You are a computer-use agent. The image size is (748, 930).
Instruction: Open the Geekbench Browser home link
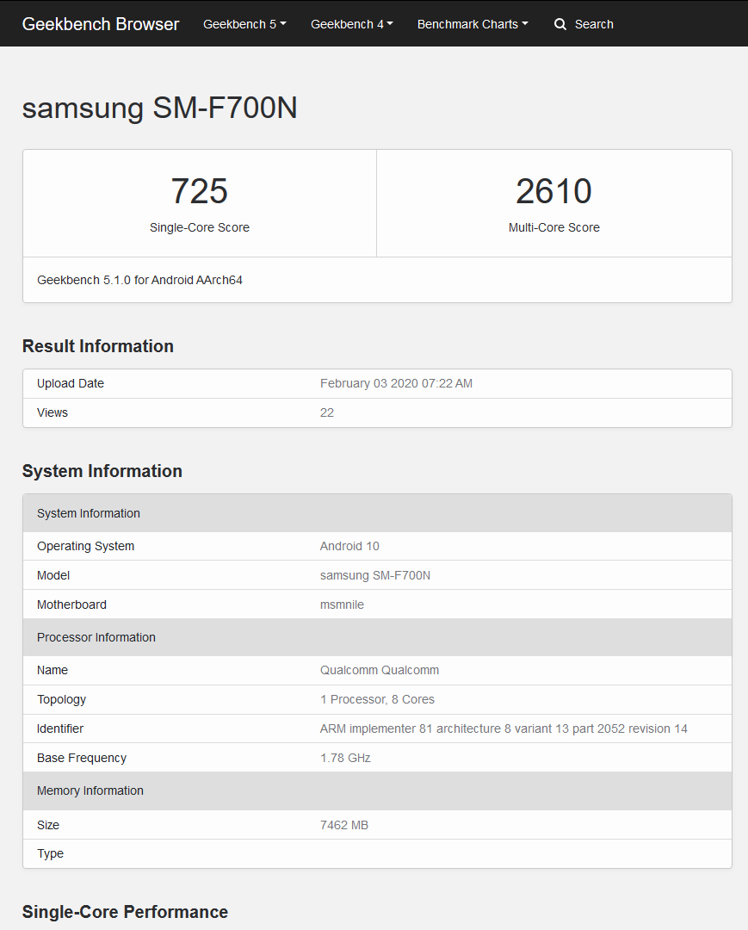100,24
